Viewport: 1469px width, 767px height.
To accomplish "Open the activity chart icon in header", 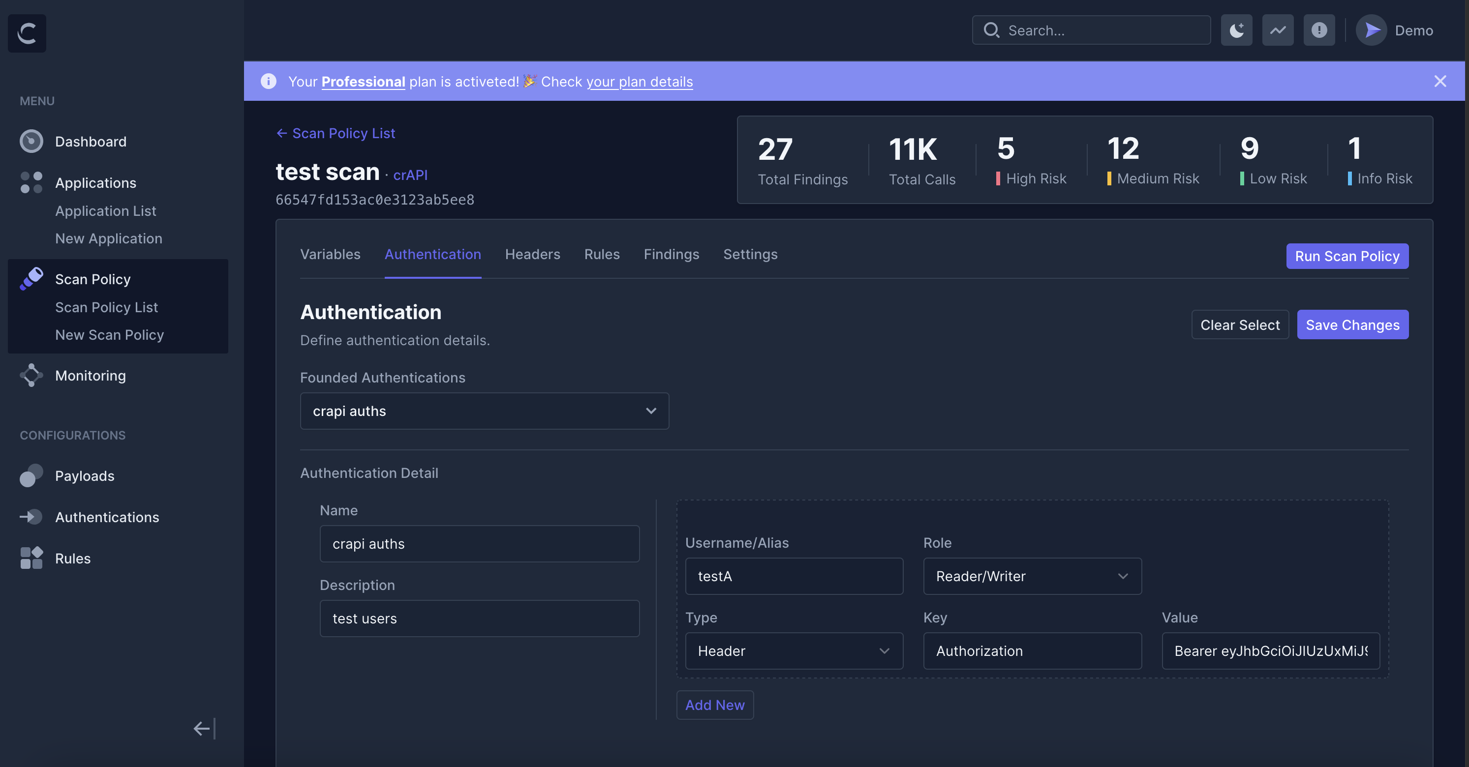I will tap(1278, 30).
